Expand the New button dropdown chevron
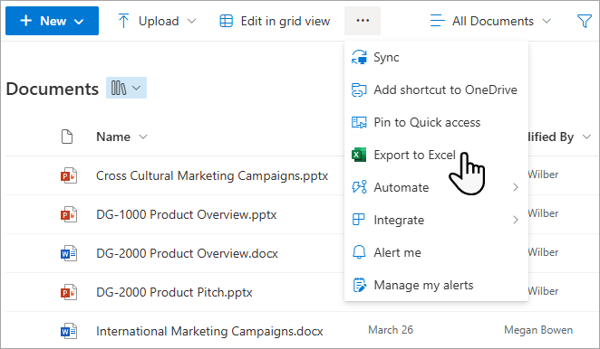Screen dimensions: 600x349 [x=79, y=22]
